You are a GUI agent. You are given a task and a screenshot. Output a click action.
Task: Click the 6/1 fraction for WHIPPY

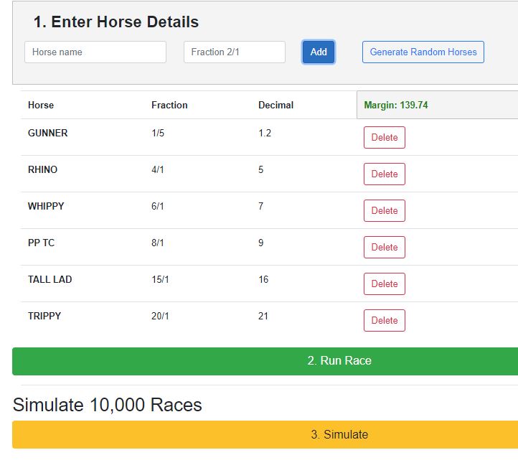[158, 206]
